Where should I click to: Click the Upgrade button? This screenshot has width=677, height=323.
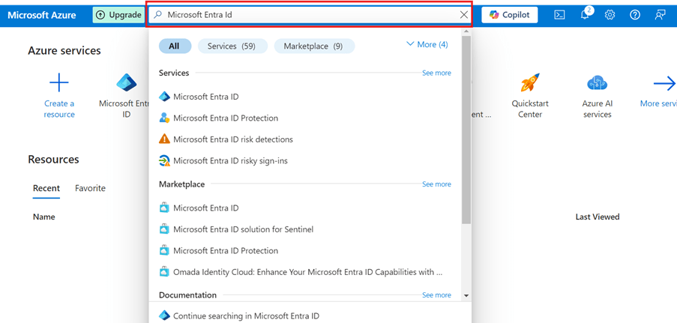pyautogui.click(x=118, y=15)
